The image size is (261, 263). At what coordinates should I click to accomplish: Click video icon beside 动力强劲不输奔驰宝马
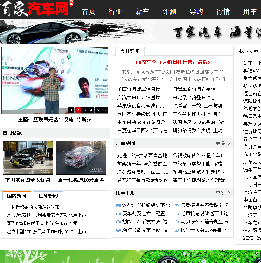pos(177,222)
